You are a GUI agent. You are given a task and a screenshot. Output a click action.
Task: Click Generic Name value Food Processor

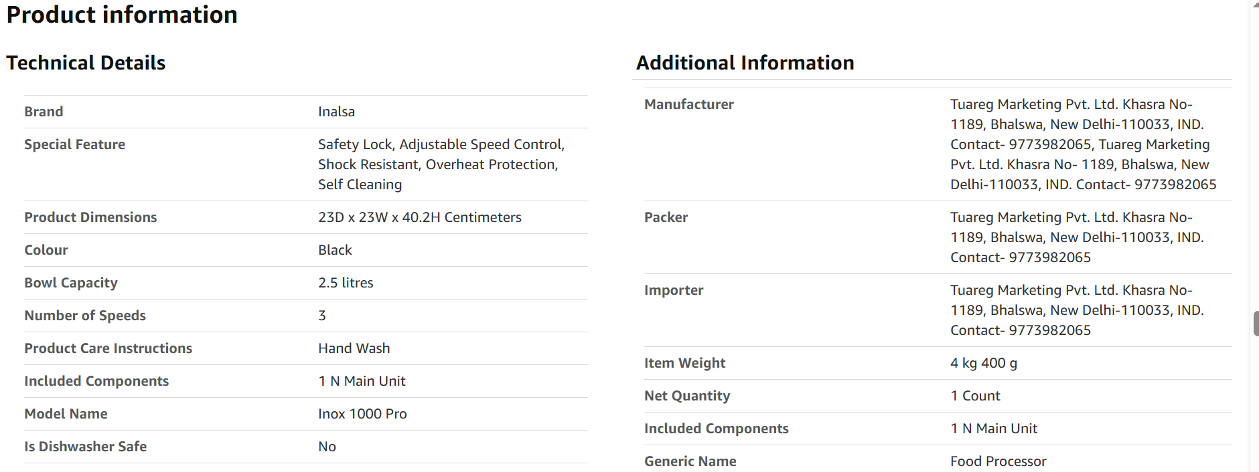(x=998, y=461)
